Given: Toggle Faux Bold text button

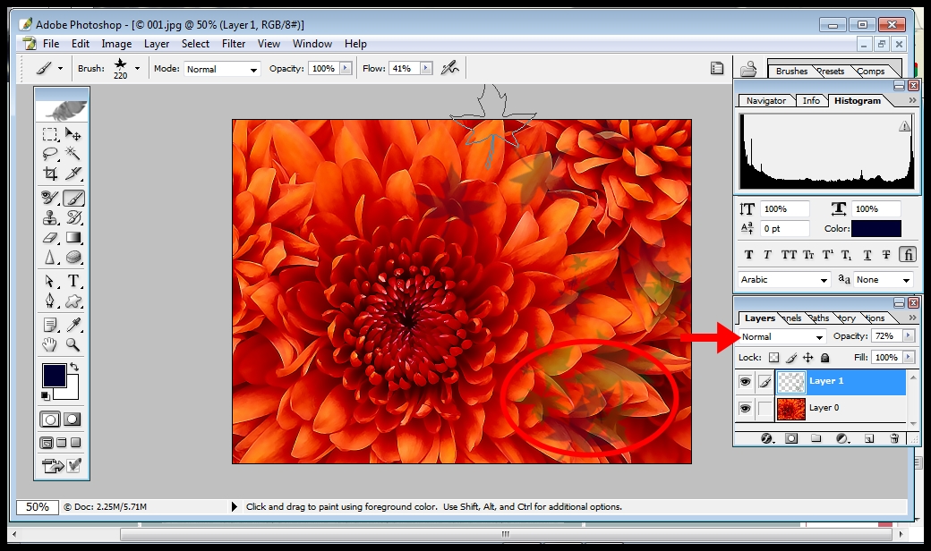Looking at the screenshot, I should click(x=749, y=255).
